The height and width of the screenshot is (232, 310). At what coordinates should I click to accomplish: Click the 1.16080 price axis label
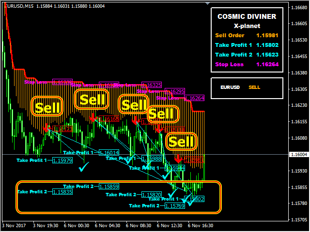(x=299, y=138)
